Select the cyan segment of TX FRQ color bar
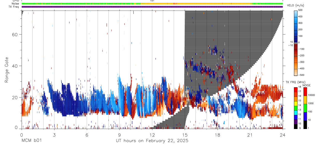 pos(296,112)
